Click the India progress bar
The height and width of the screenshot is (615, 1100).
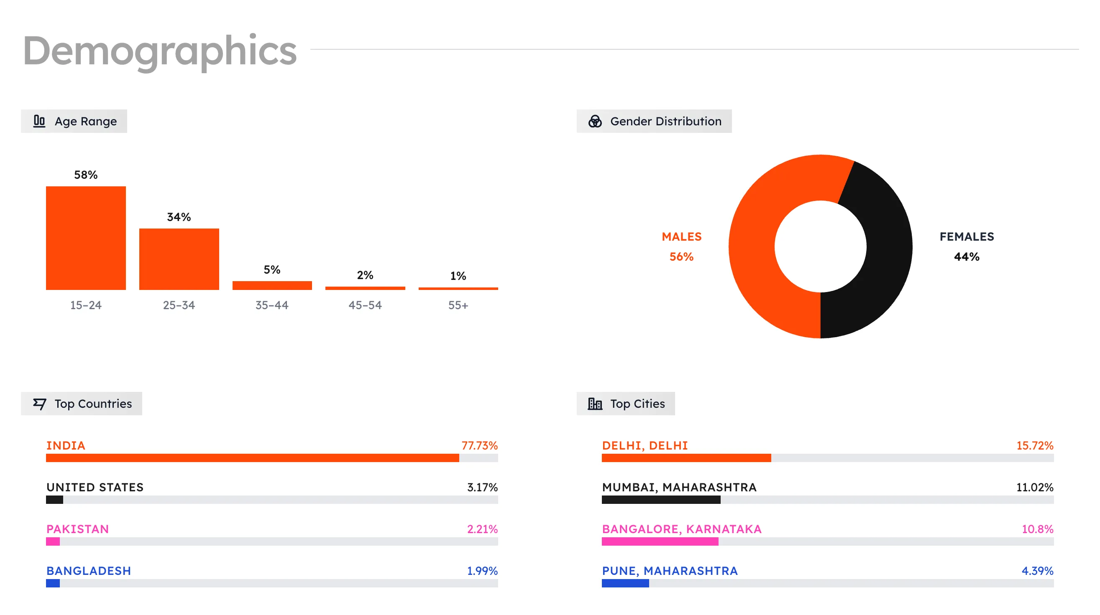coord(252,457)
